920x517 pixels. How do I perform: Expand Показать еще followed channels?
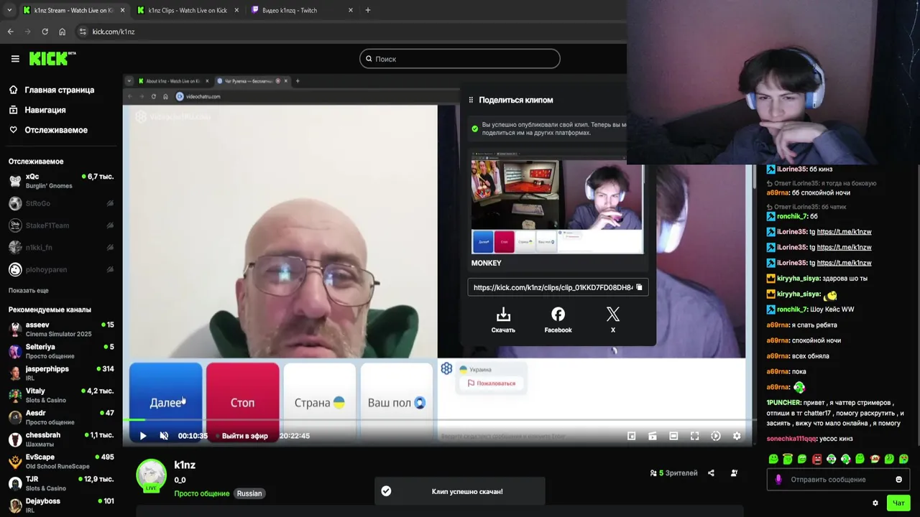point(29,290)
